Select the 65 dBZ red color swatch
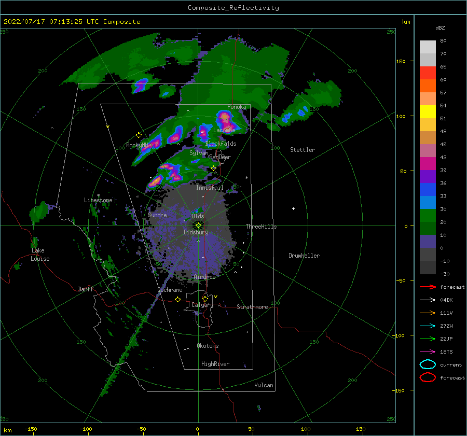This screenshot has height=436, width=467. click(x=428, y=73)
